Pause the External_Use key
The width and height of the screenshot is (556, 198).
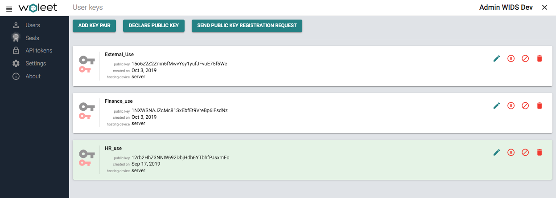point(511,59)
